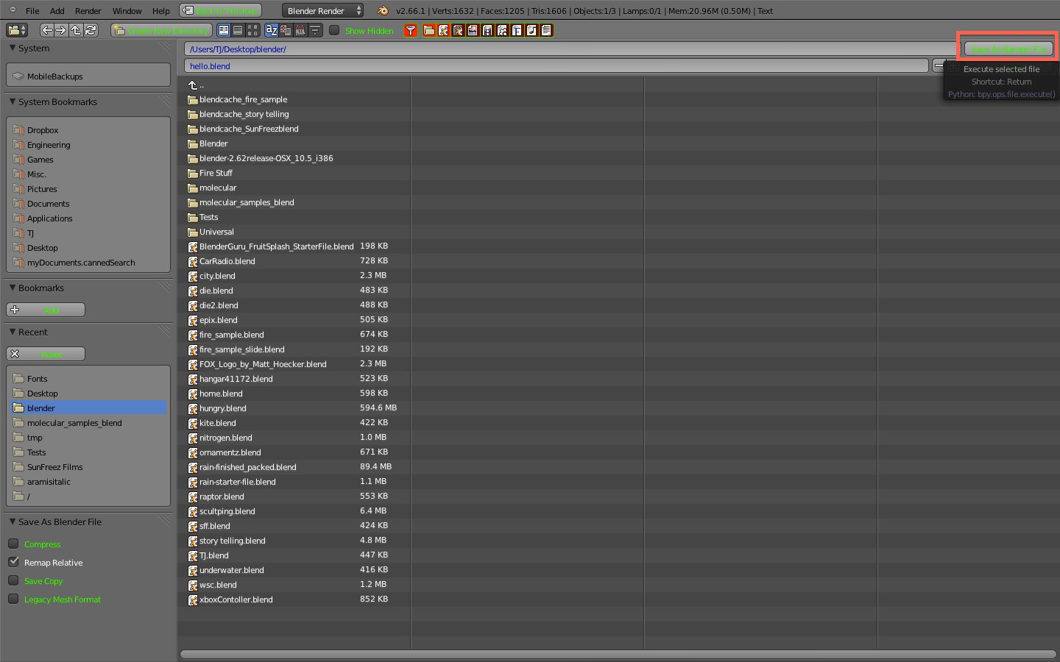The image size is (1060, 662).
Task: Toggle the font files filter icon
Action: pyautogui.click(x=517, y=30)
